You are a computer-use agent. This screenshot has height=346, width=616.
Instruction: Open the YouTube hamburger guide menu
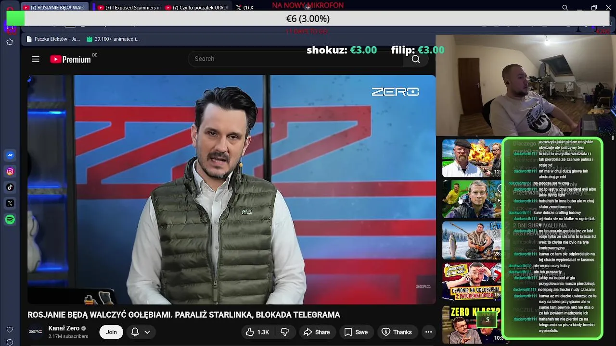point(36,59)
